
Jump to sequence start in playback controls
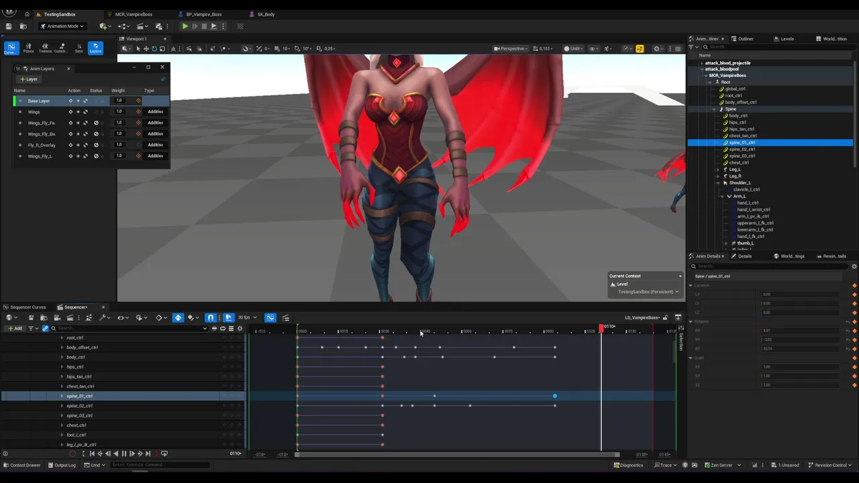[91, 454]
